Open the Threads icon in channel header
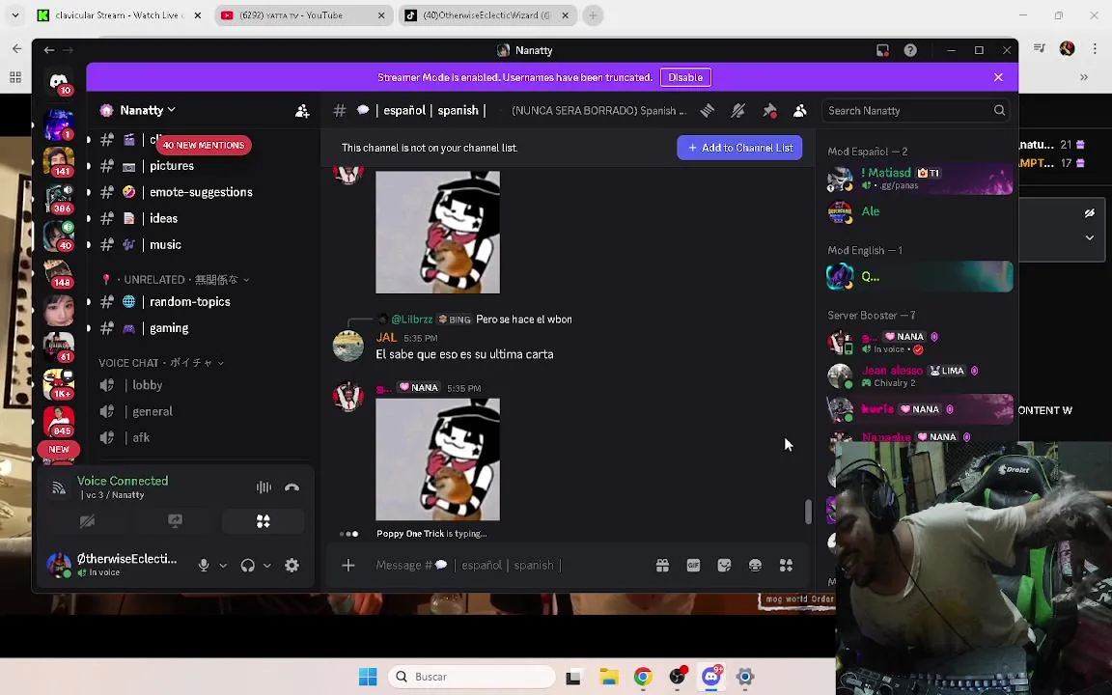Screen dimensions: 1112x695 707,111
